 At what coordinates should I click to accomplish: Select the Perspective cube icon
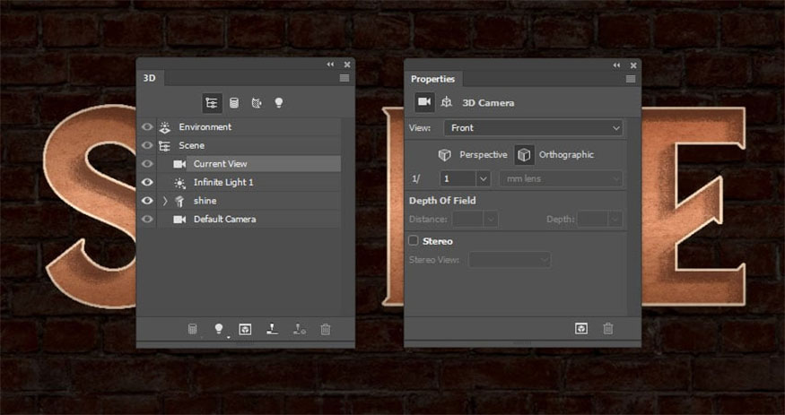point(445,154)
